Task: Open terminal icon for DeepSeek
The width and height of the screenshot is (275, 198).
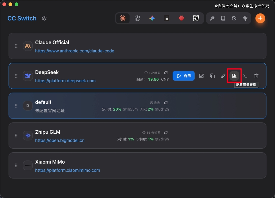Action: click(x=245, y=76)
